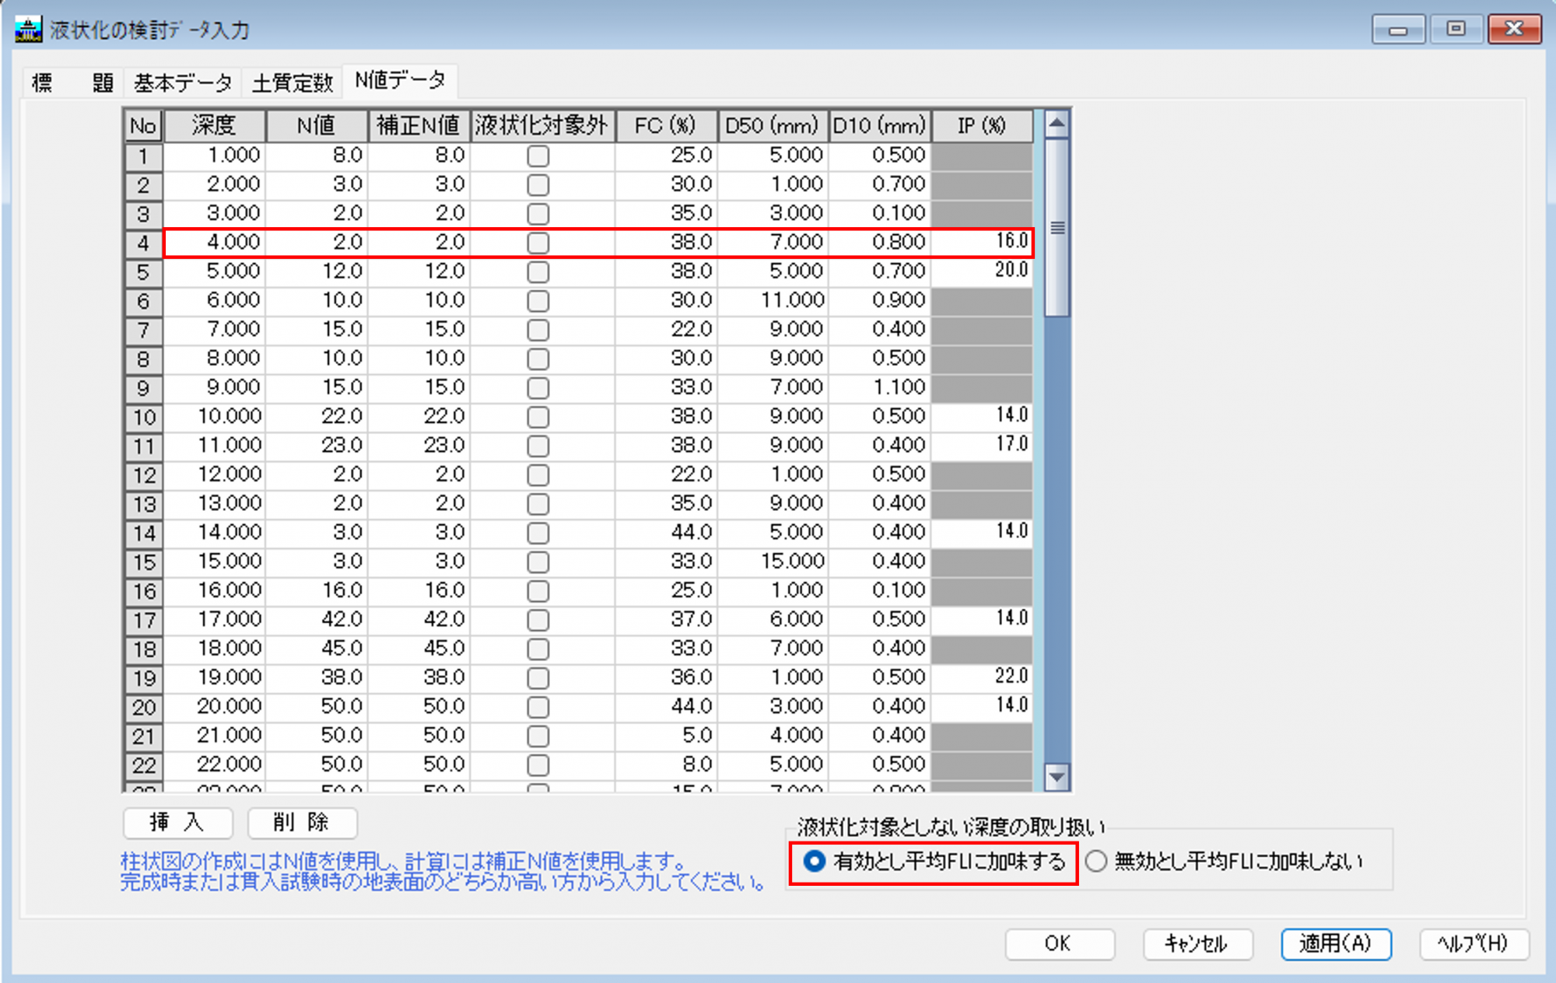
Task: Click scrollbar down arrow in table
Action: point(1057,776)
